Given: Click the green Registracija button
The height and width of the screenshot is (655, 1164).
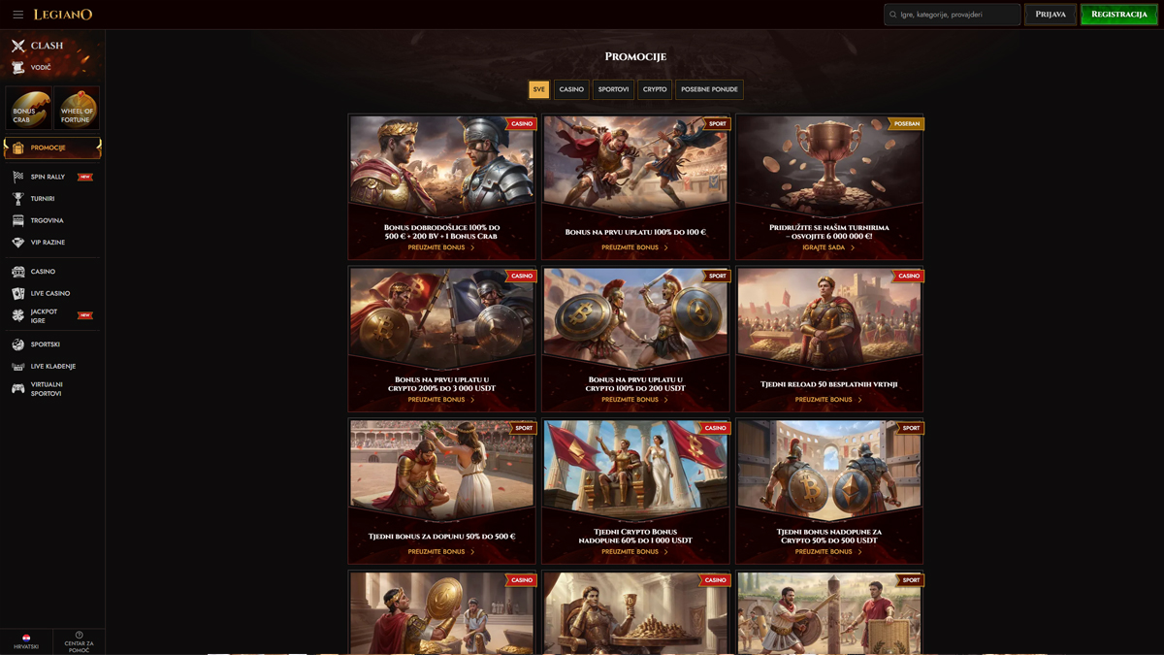Looking at the screenshot, I should point(1118,15).
